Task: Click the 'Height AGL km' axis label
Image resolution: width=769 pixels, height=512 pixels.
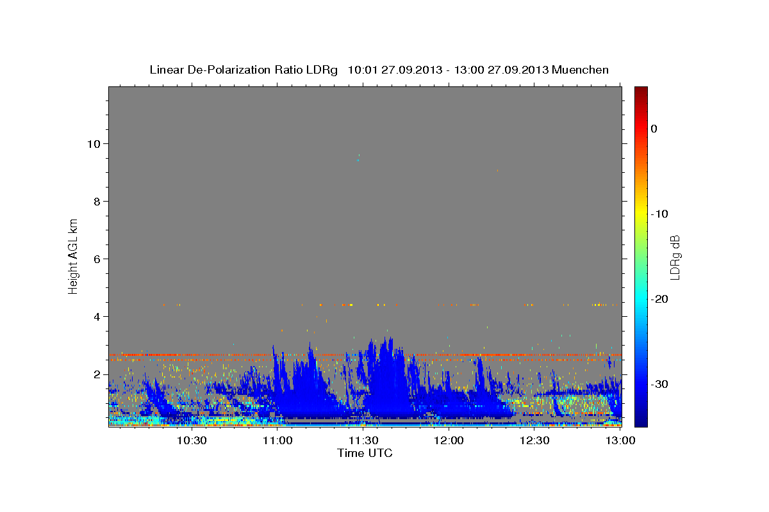Action: tap(74, 256)
